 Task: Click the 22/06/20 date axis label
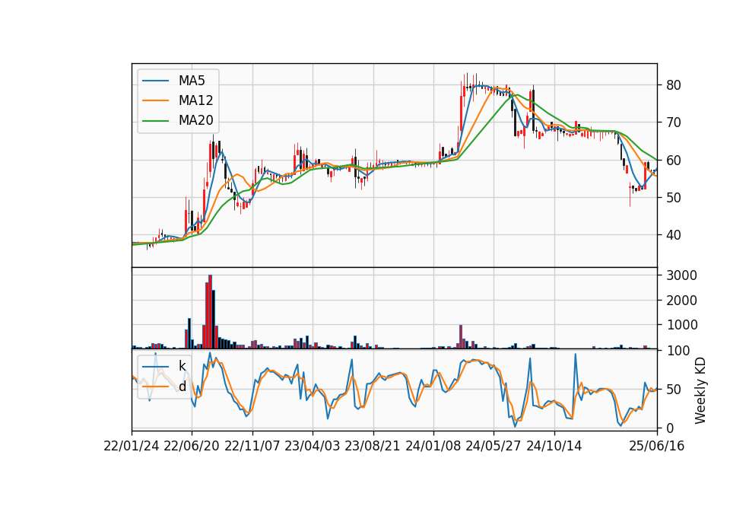(192, 447)
